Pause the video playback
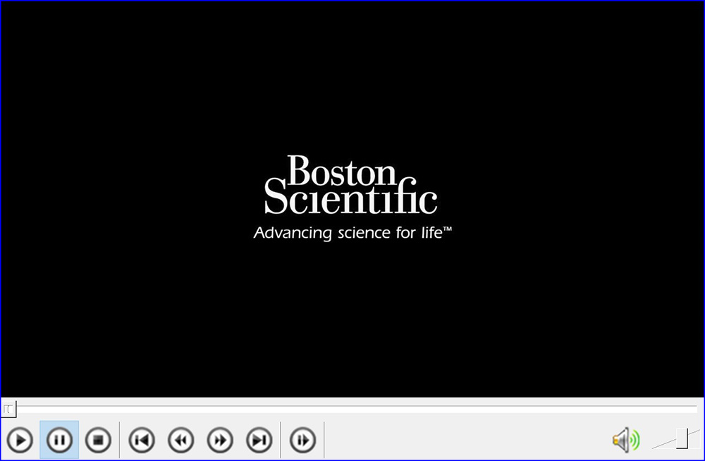Screen dimensions: 705x461 click(x=59, y=441)
